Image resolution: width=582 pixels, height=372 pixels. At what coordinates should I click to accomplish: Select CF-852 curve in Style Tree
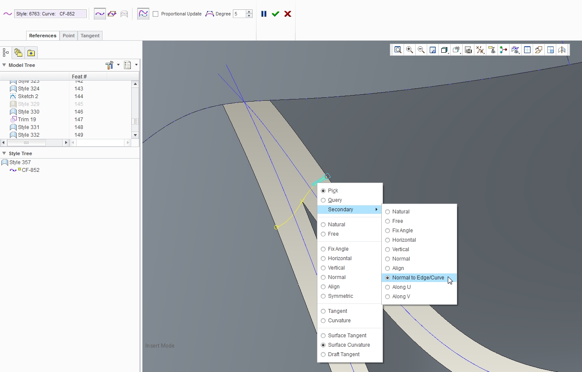click(30, 170)
